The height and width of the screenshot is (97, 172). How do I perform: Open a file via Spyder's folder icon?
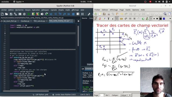click(6, 14)
